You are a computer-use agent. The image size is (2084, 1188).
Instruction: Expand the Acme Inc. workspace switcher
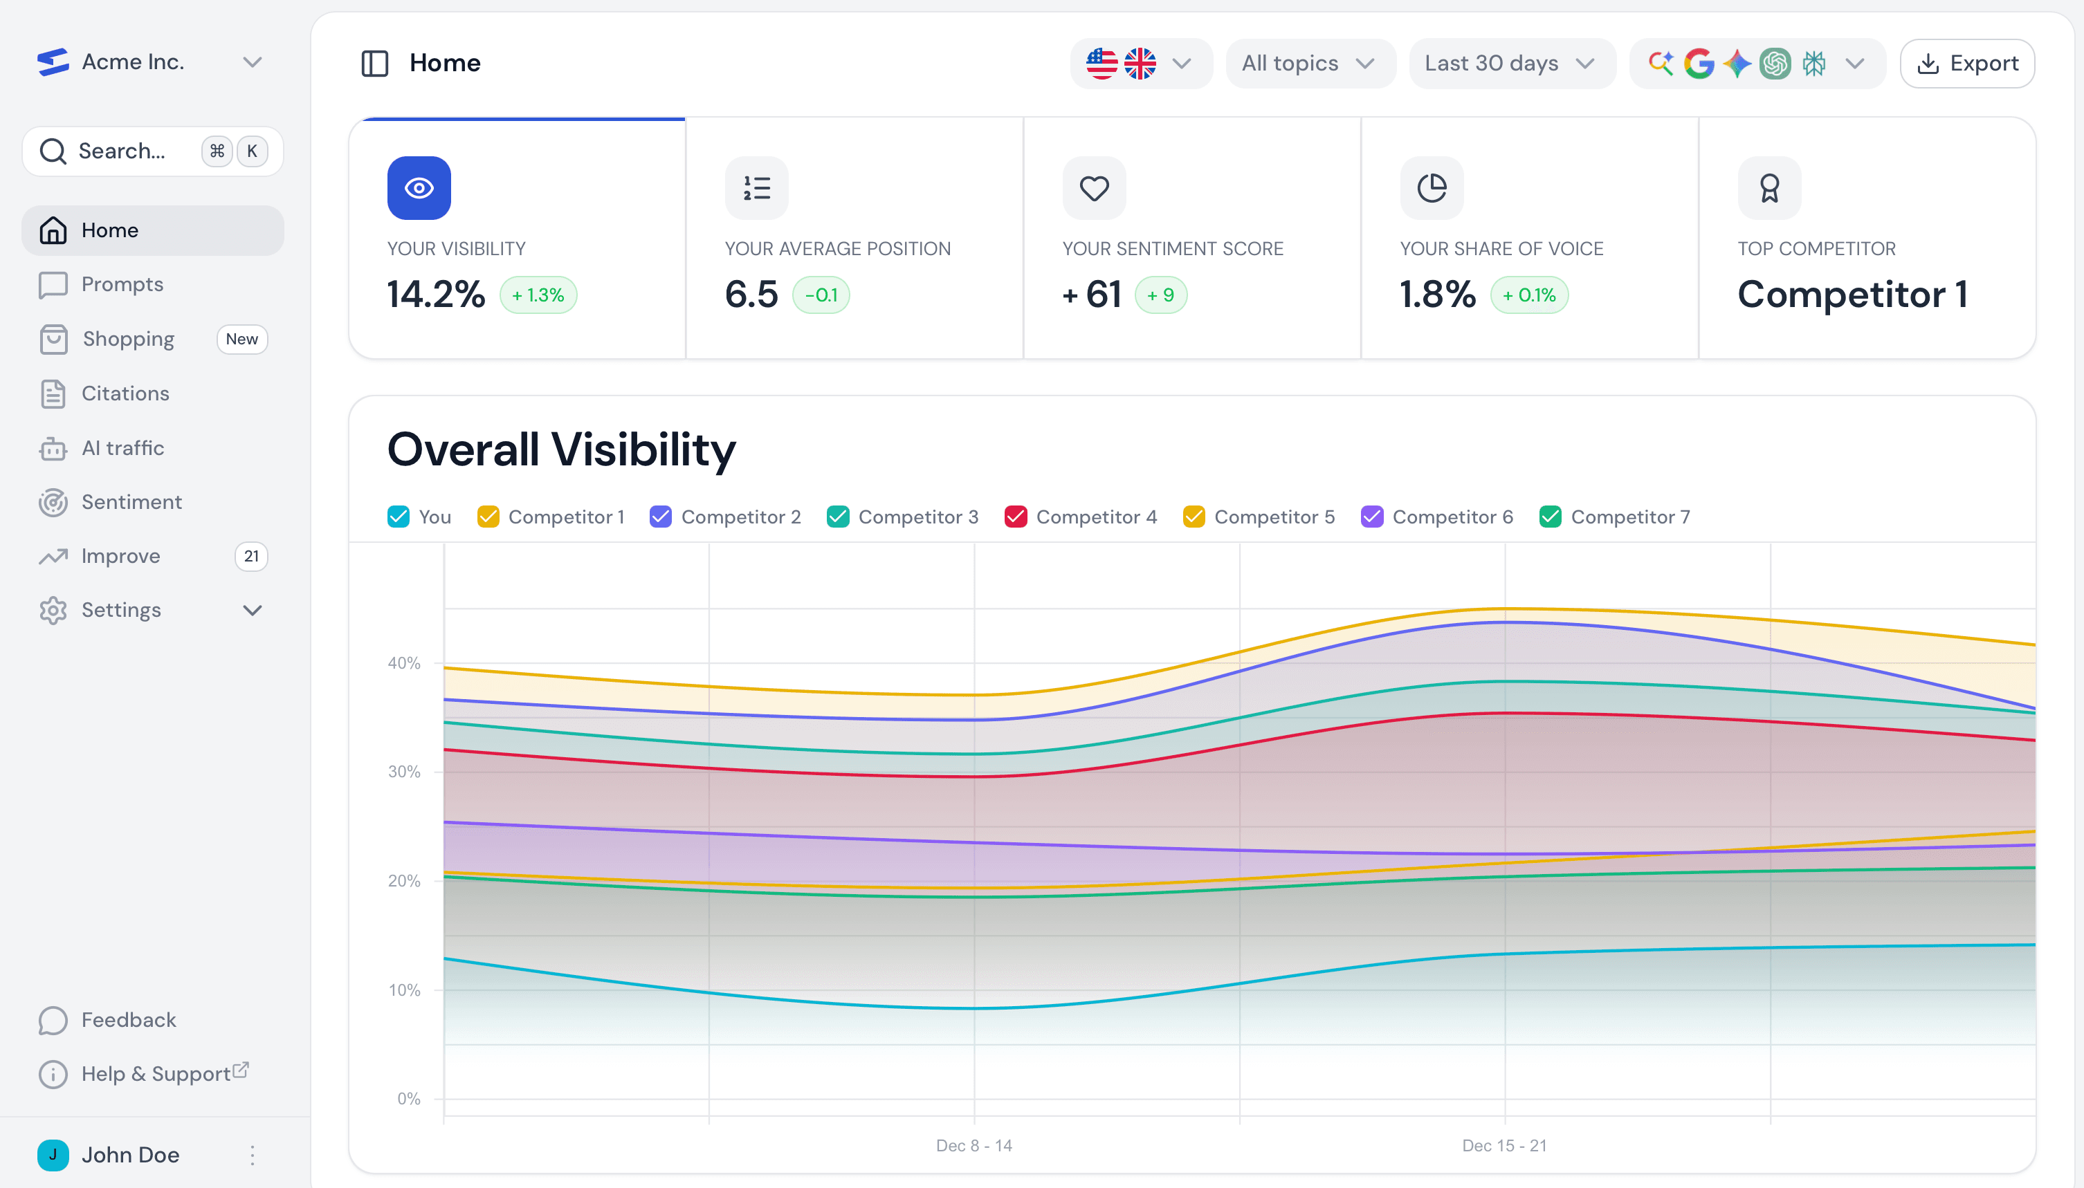253,61
